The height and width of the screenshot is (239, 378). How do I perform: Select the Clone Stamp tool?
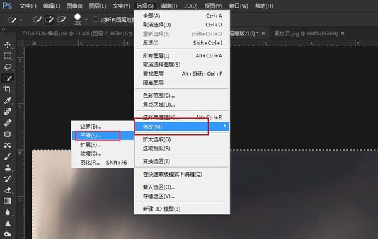pyautogui.click(x=8, y=168)
